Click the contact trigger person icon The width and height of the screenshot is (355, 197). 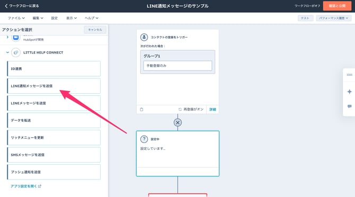pyautogui.click(x=144, y=37)
